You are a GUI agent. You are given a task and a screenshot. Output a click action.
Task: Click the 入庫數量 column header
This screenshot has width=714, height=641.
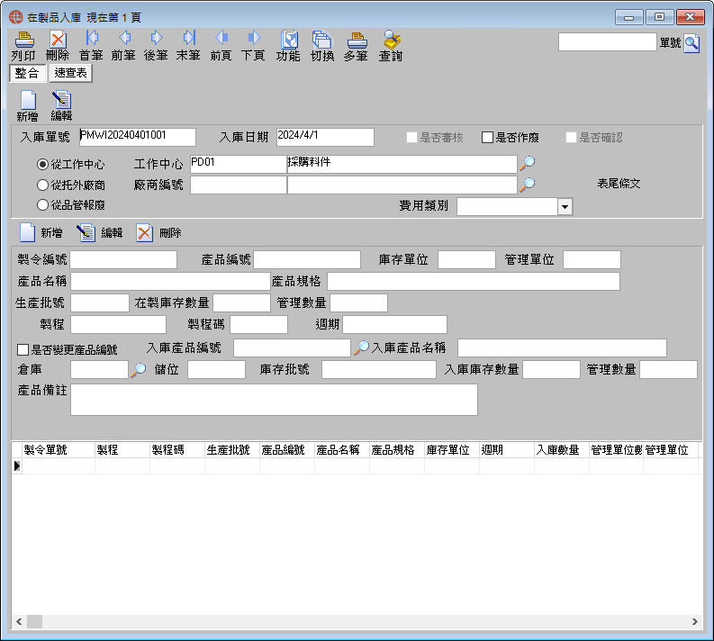562,450
